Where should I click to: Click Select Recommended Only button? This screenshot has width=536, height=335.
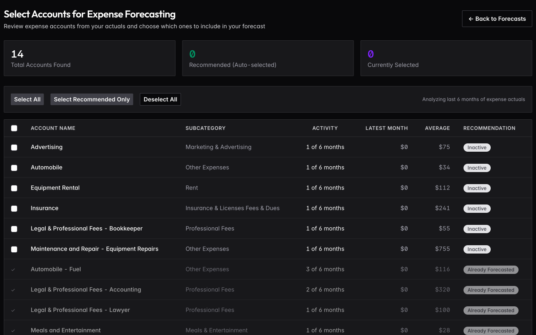click(92, 99)
